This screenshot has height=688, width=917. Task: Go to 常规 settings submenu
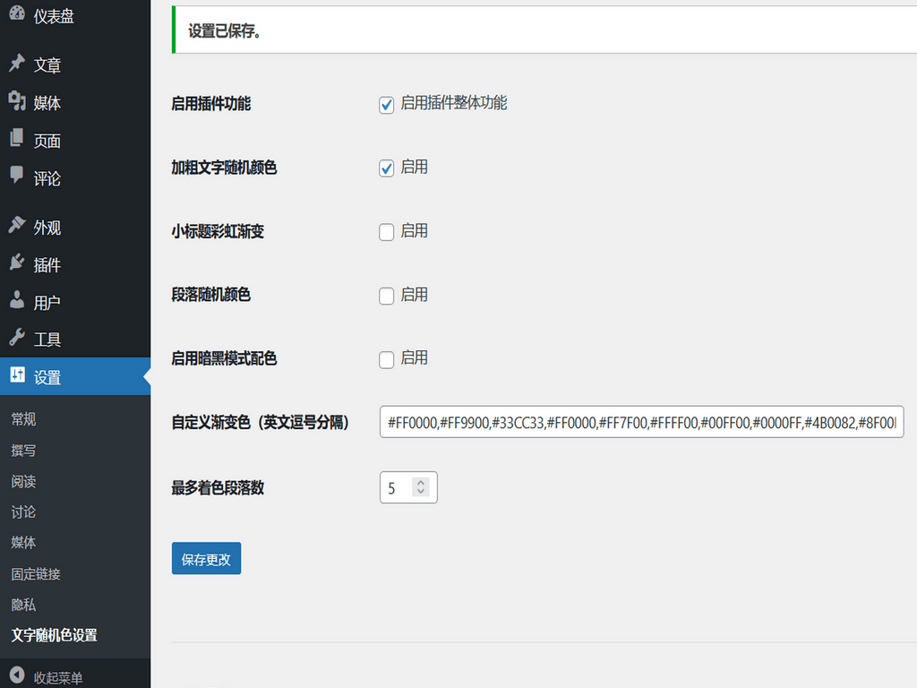click(x=23, y=419)
